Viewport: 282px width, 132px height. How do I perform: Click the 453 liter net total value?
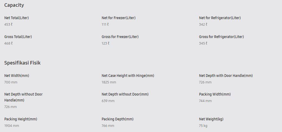8,24
